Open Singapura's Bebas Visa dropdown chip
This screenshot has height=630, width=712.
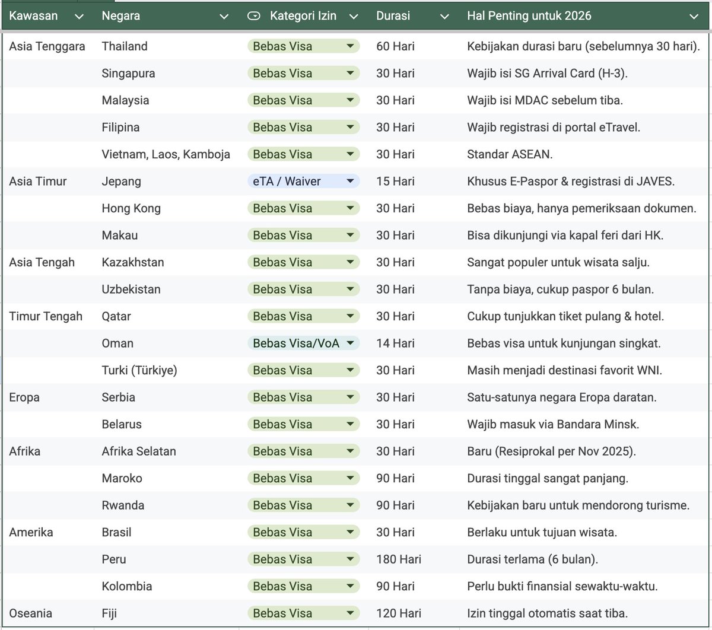pyautogui.click(x=303, y=74)
